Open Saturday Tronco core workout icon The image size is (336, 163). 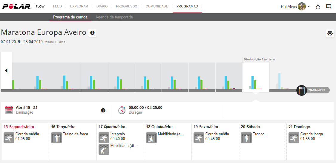click(246, 138)
